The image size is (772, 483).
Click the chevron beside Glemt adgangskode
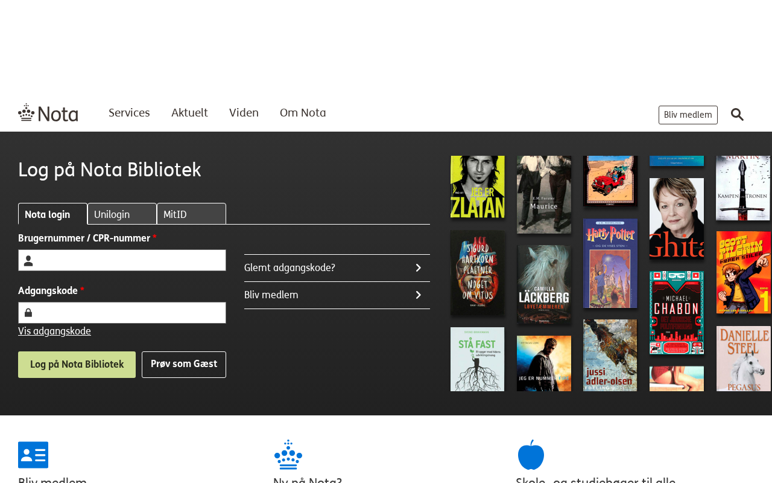[x=418, y=267]
